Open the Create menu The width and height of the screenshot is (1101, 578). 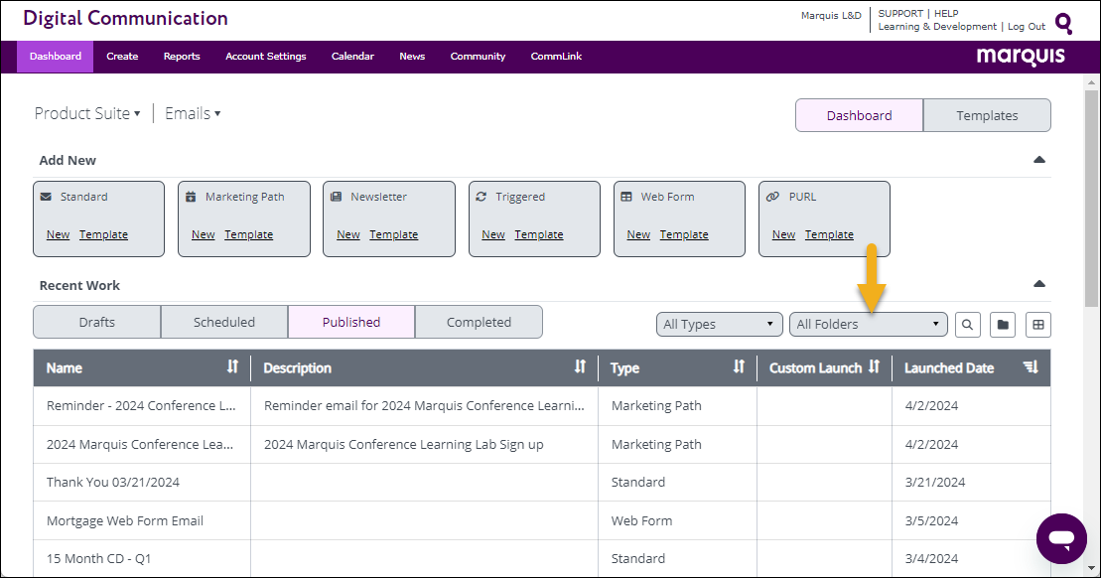click(122, 57)
